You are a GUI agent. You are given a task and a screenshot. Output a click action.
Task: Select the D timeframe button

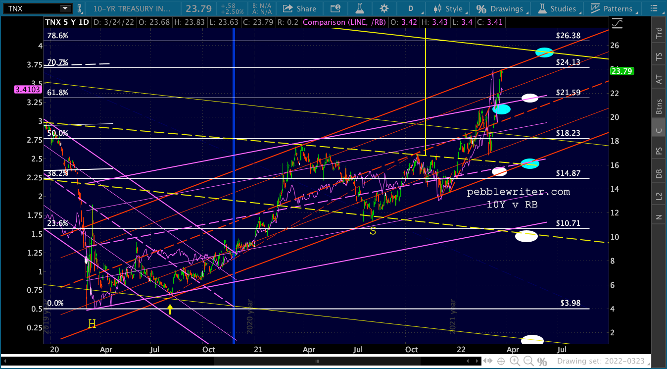point(410,8)
